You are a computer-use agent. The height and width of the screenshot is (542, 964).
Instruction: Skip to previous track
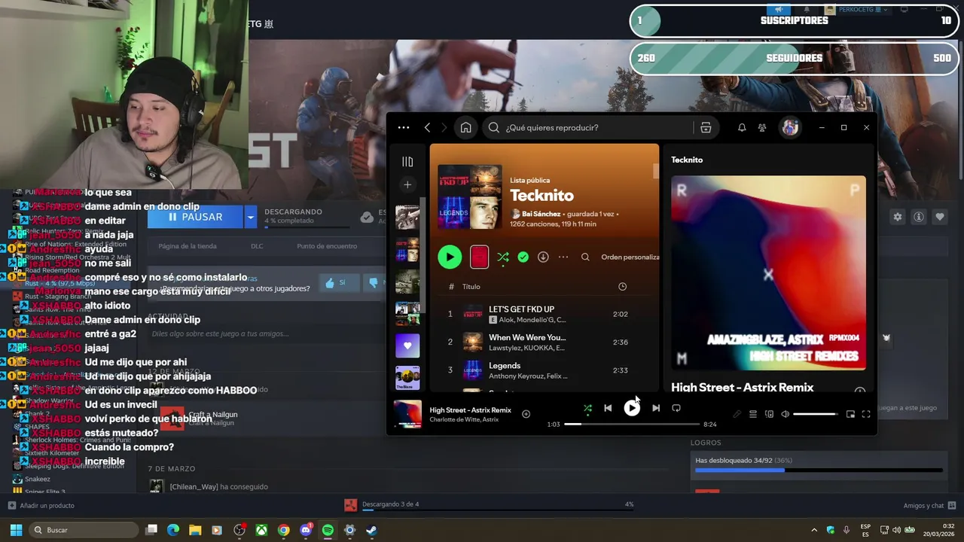click(608, 408)
